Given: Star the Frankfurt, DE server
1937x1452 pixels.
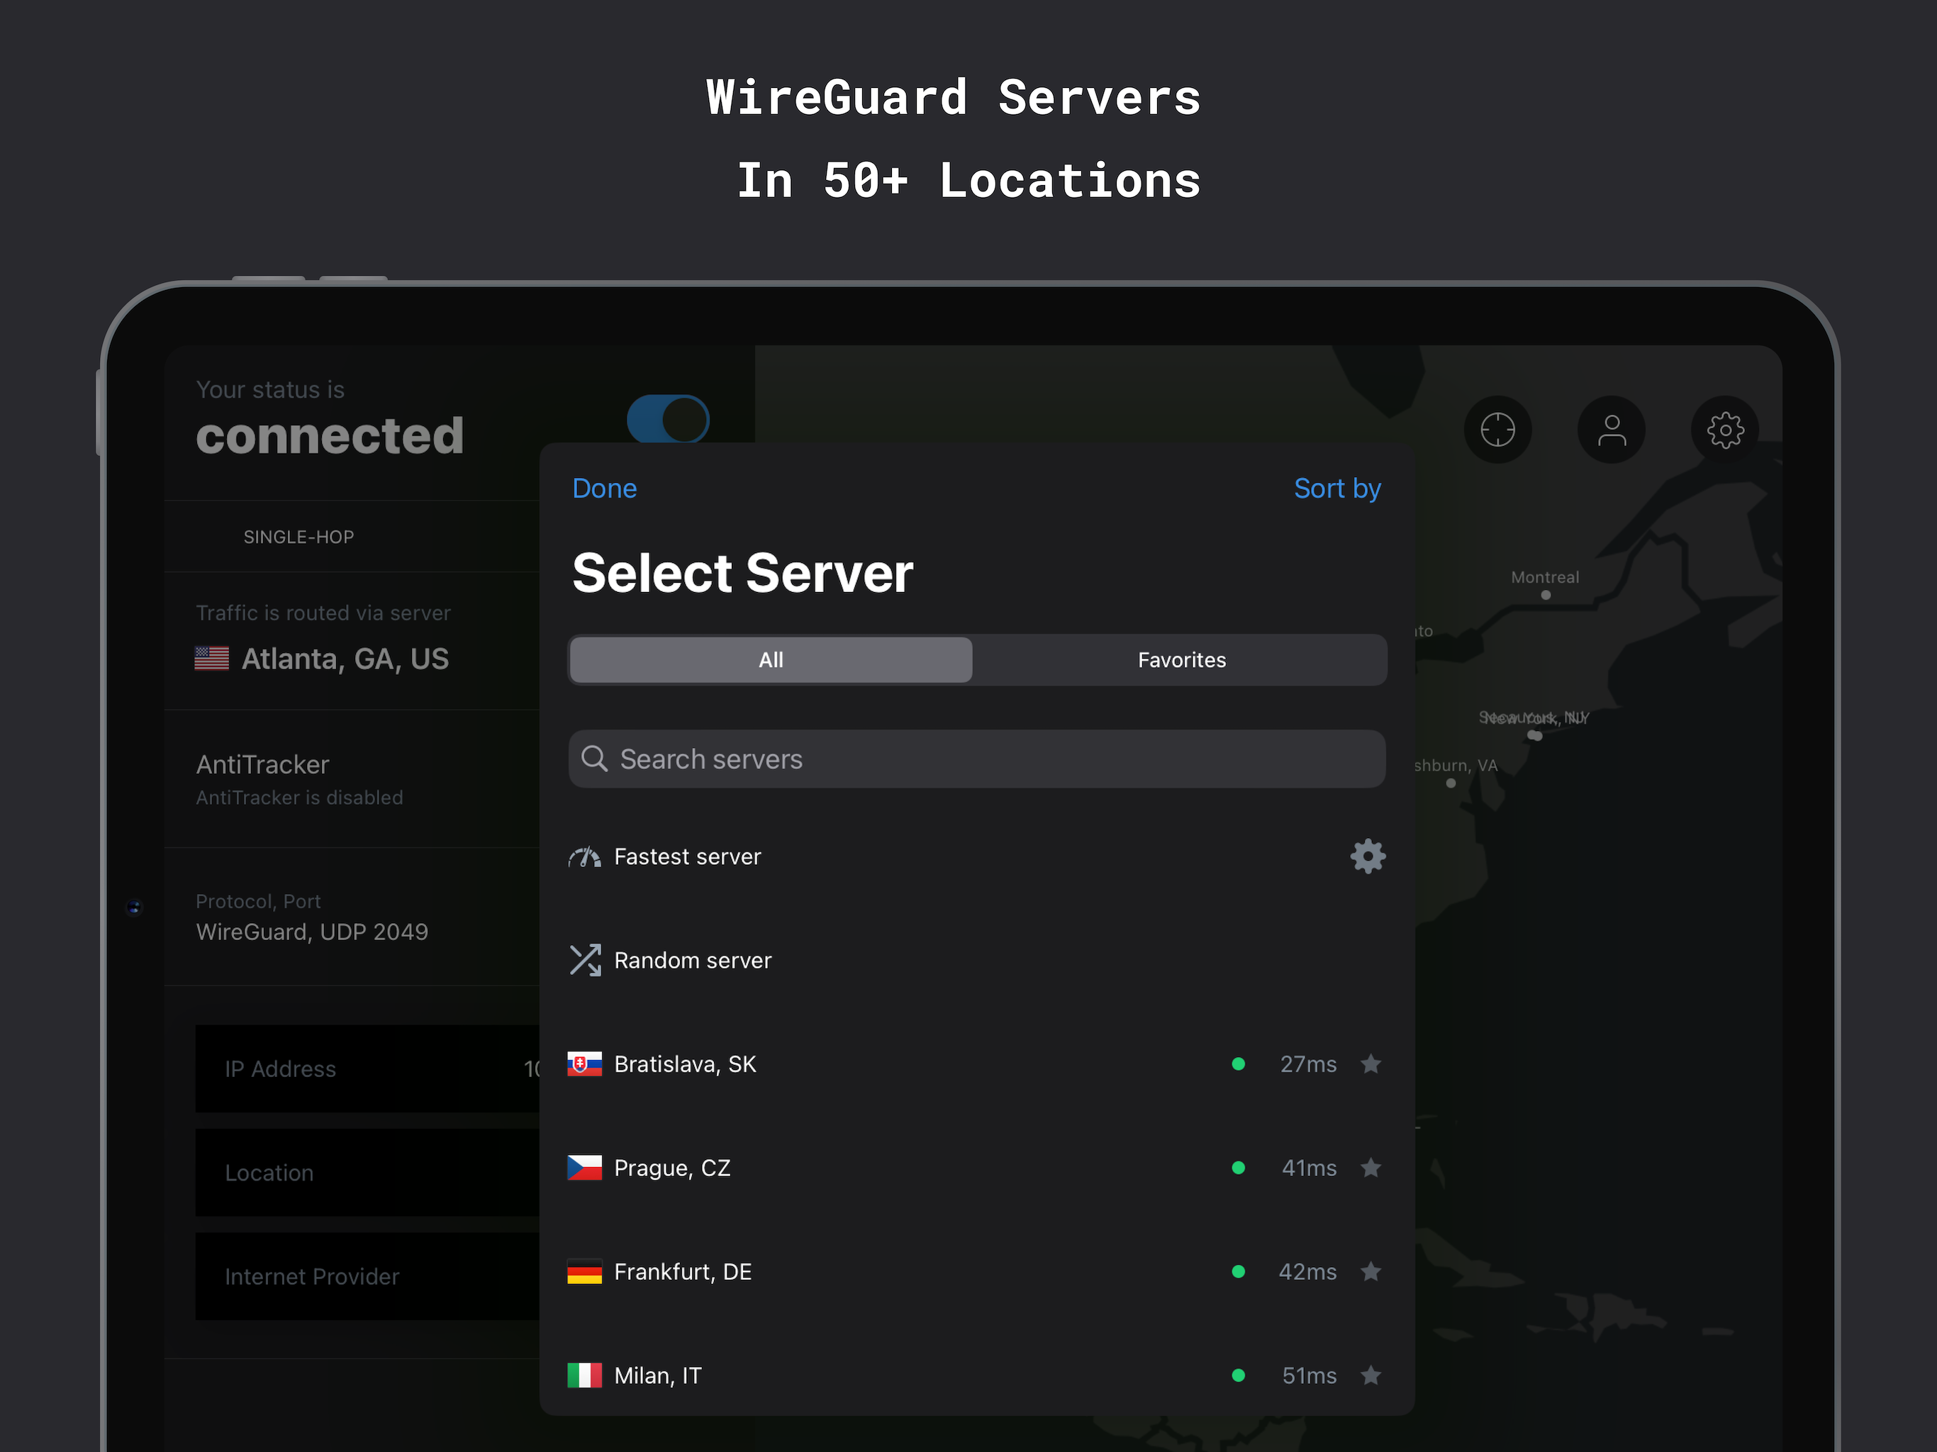Looking at the screenshot, I should 1371,1272.
